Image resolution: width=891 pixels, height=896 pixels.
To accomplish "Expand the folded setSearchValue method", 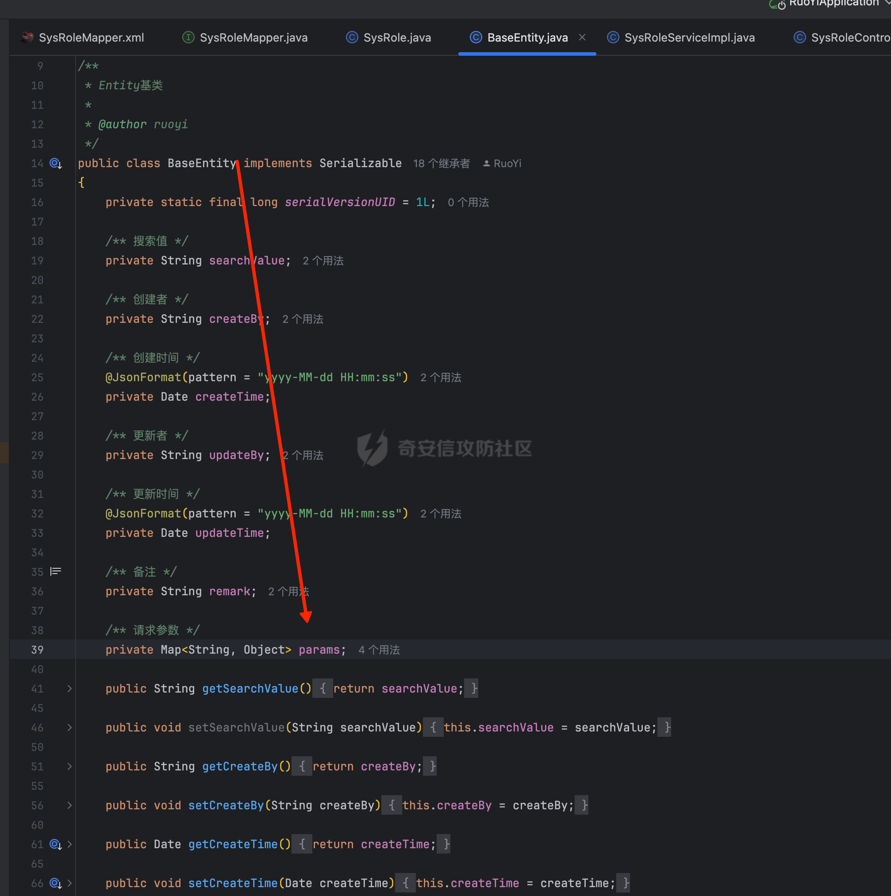I will (69, 728).
